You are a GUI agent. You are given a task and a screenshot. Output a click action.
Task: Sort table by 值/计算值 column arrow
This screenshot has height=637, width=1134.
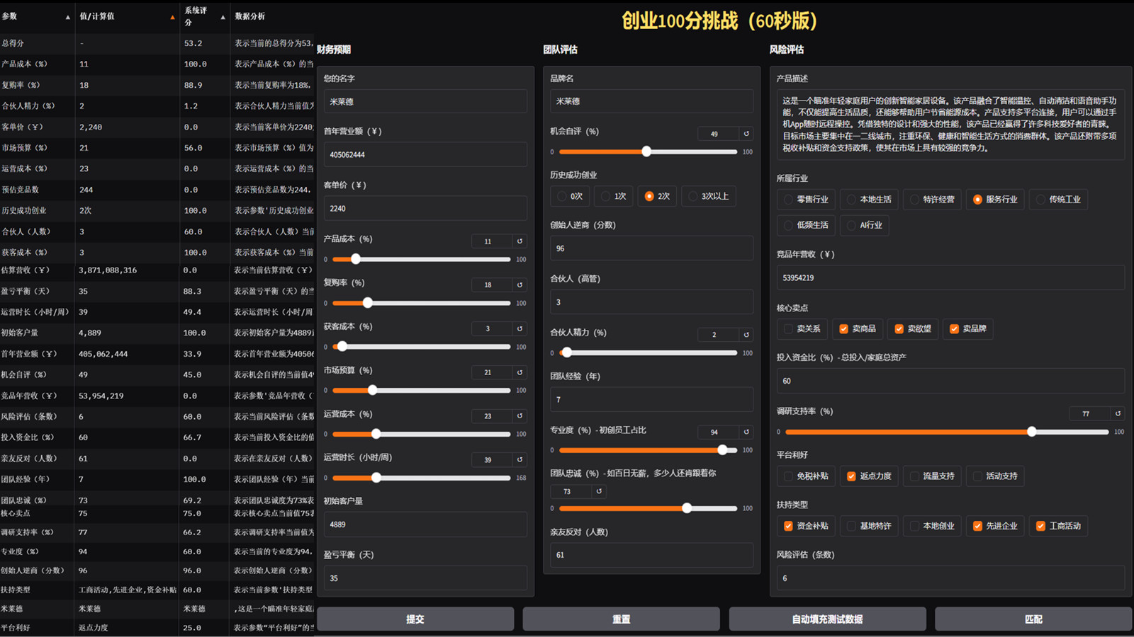172,17
